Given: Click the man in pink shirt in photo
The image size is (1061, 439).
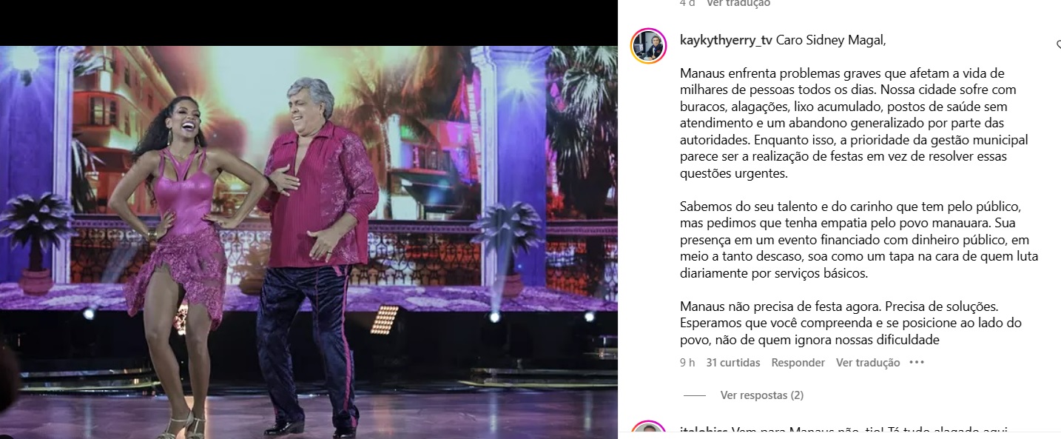Looking at the screenshot, I should click(318, 252).
